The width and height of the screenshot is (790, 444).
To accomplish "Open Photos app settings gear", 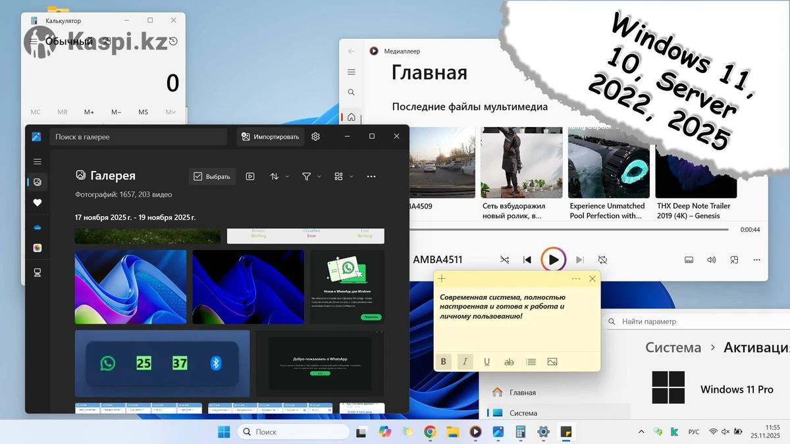I will point(315,137).
